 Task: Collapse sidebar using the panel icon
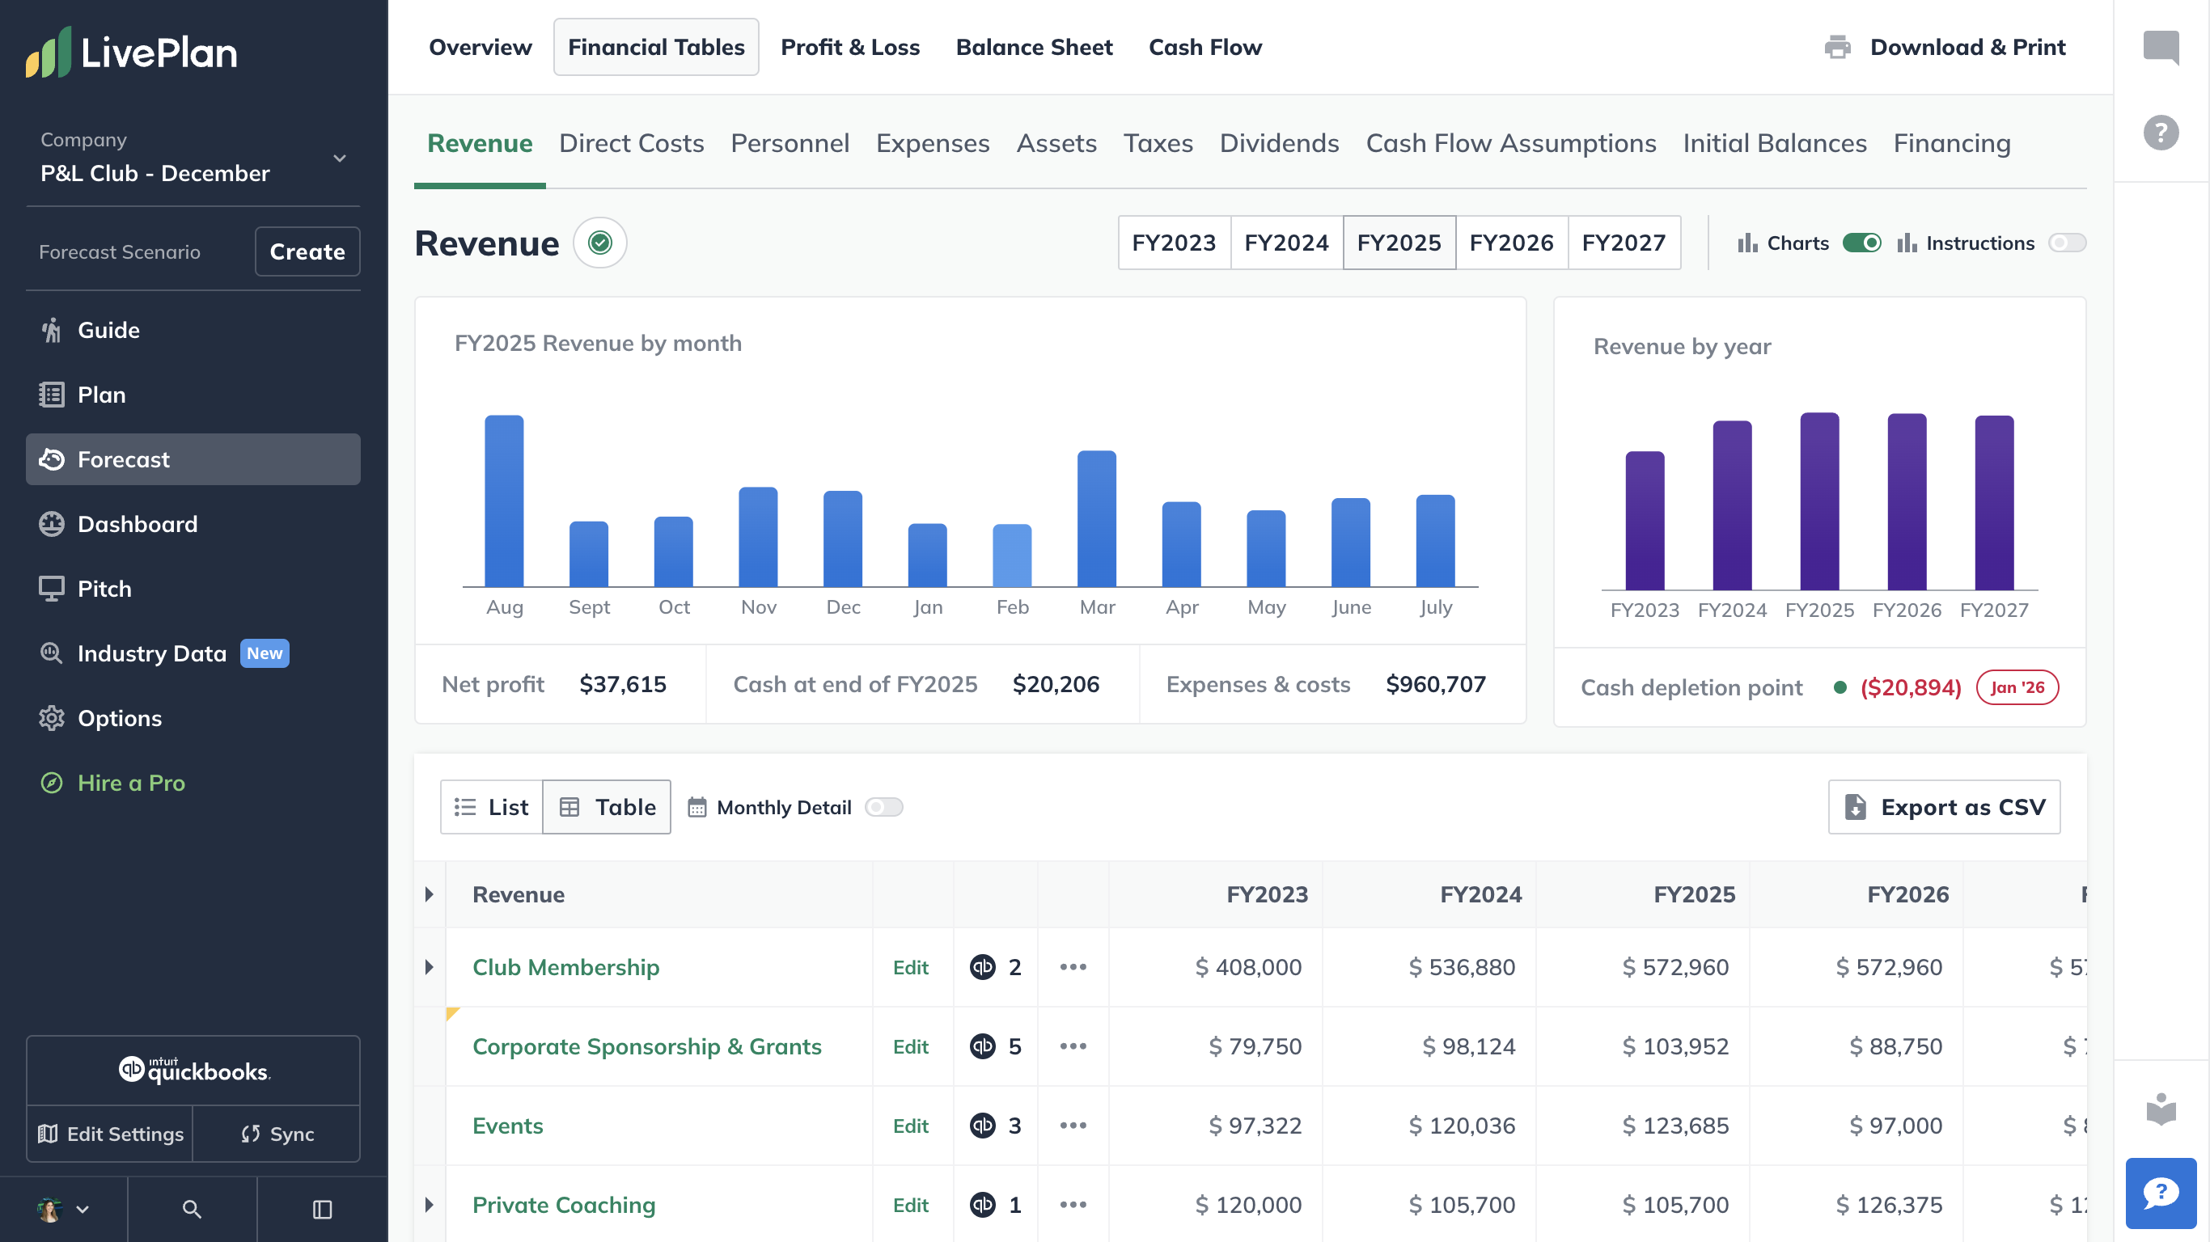(322, 1209)
